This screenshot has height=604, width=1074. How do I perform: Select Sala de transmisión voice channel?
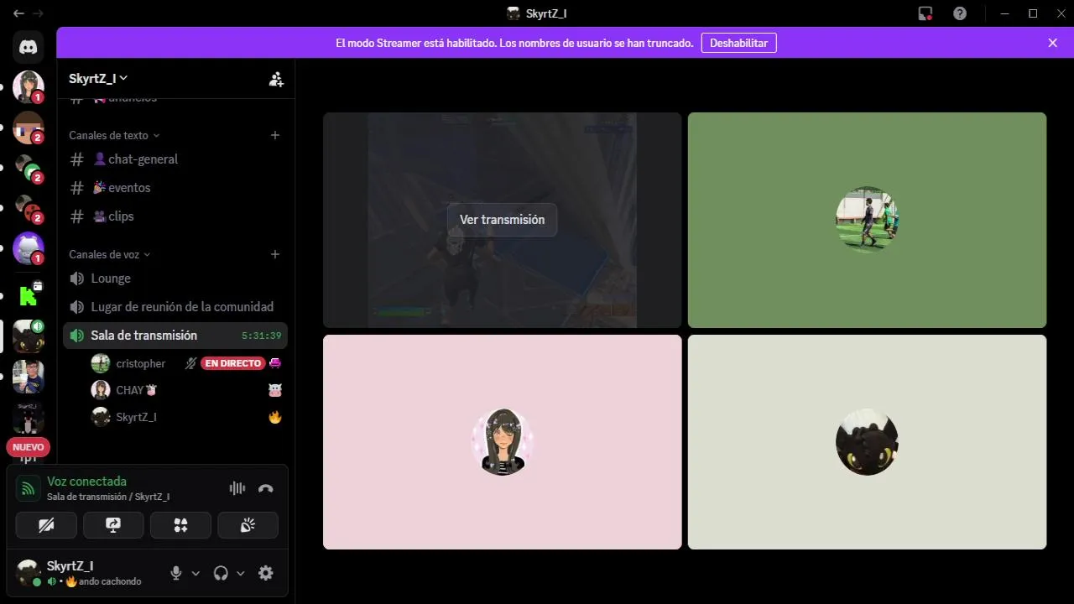click(175, 336)
